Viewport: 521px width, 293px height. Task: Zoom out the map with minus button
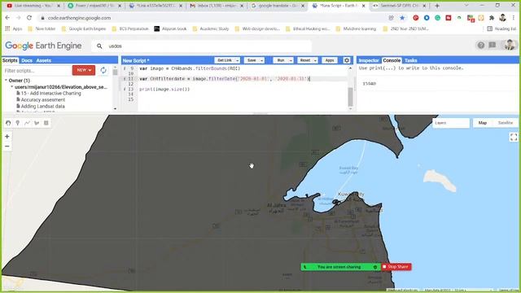click(x=7, y=146)
